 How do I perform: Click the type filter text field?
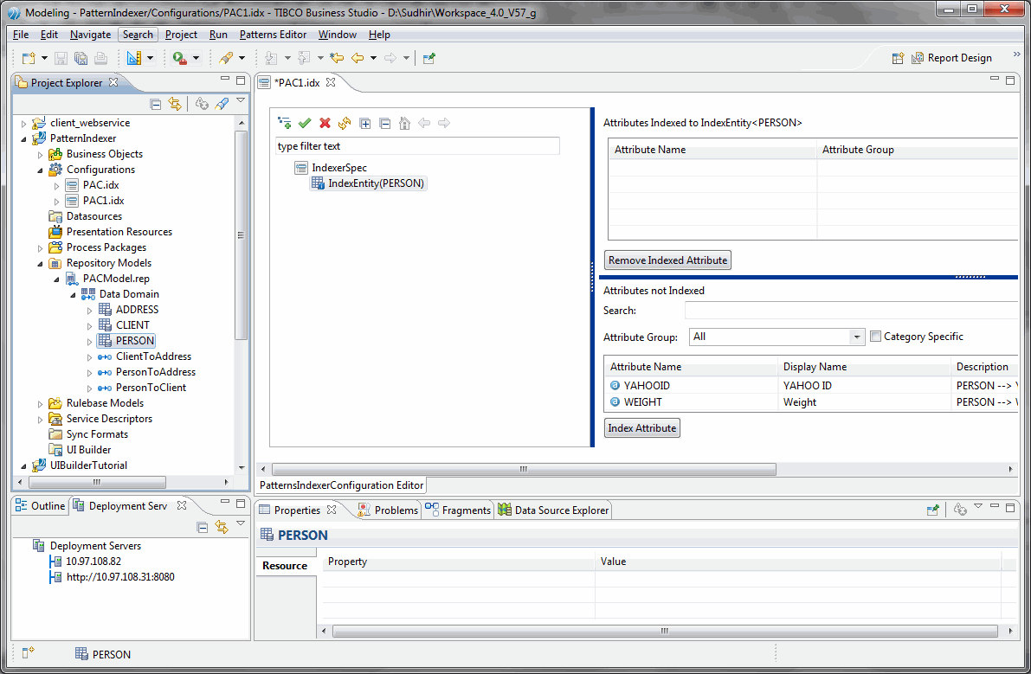pyautogui.click(x=417, y=146)
